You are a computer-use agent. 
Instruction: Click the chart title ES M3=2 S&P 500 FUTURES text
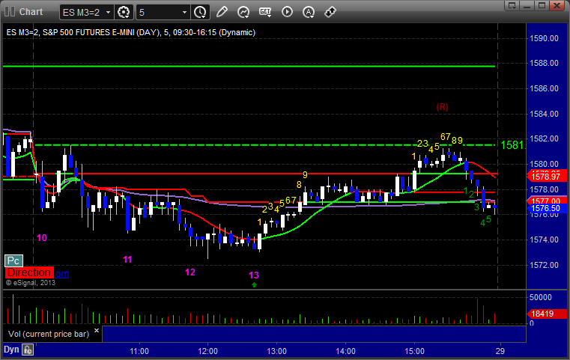coord(131,32)
